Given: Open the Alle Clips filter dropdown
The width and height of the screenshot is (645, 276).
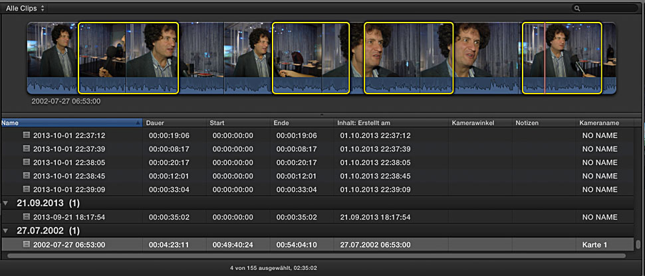Looking at the screenshot, I should tap(25, 8).
